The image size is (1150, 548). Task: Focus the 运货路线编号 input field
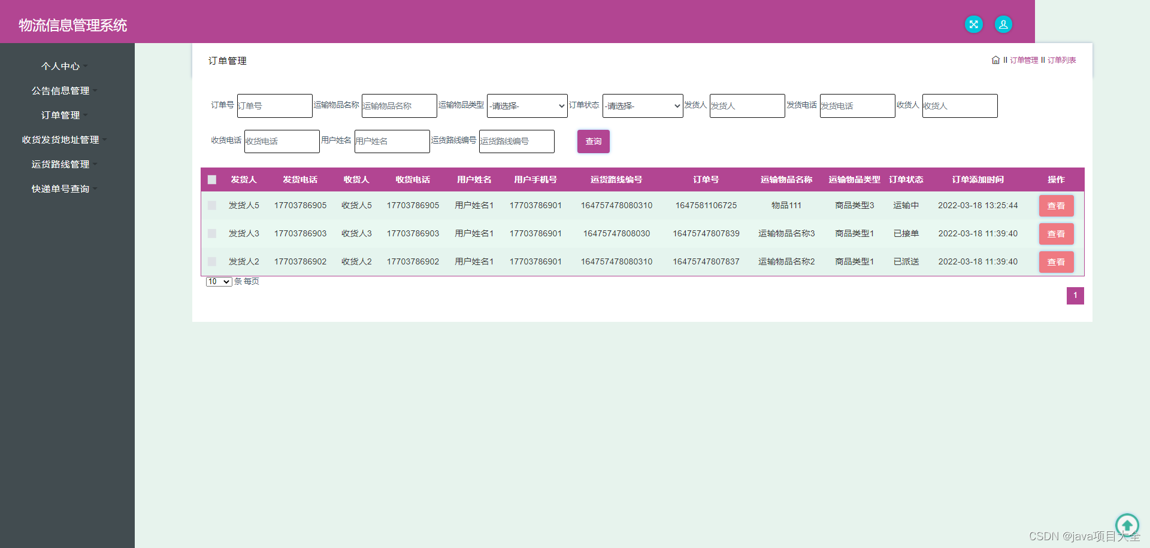517,141
